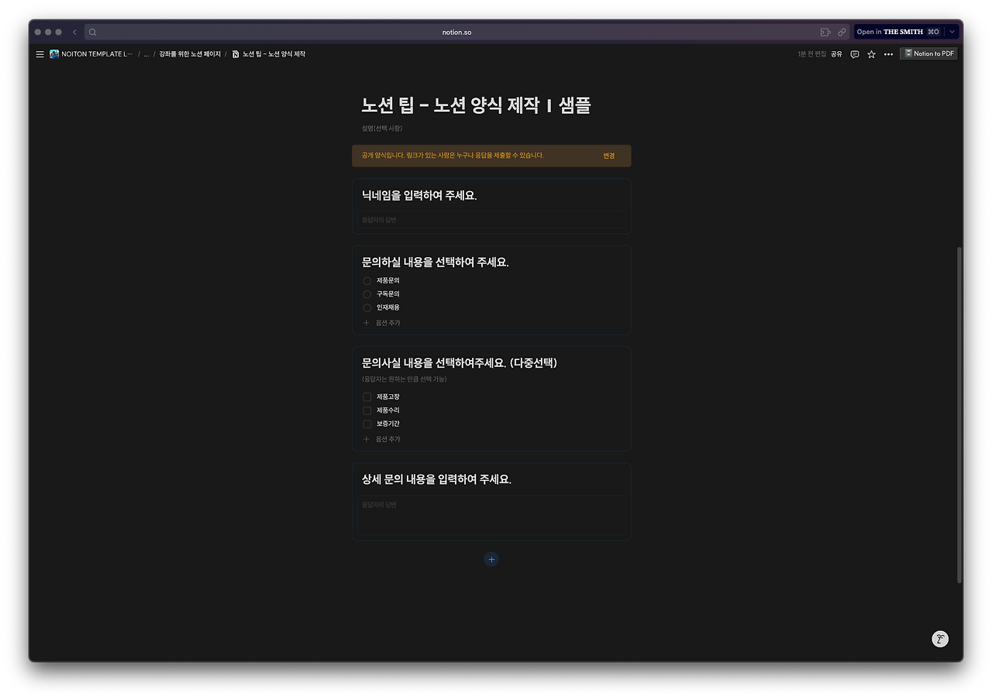Click the nickname answer input field
992x700 pixels.
click(x=491, y=220)
